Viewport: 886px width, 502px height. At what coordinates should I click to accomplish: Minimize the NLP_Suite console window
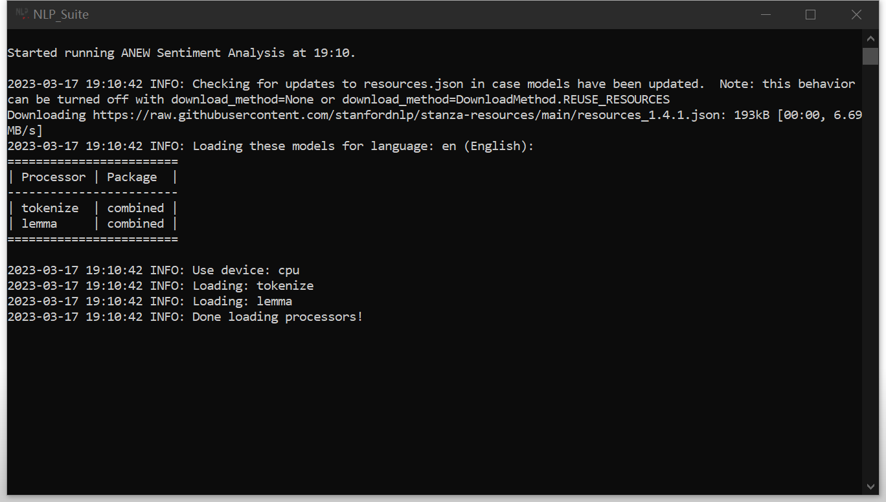766,14
